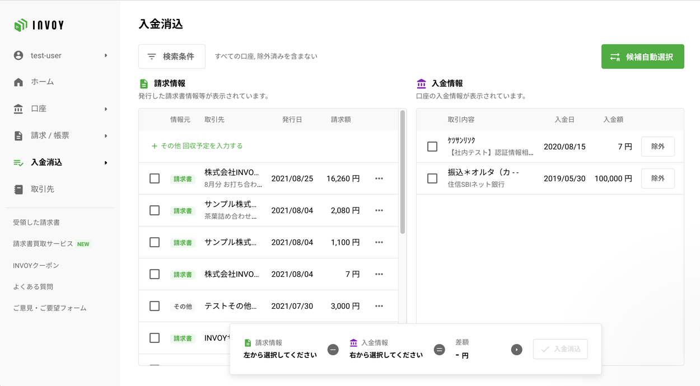
Task: Click the INVOY logo
Action: click(x=39, y=25)
